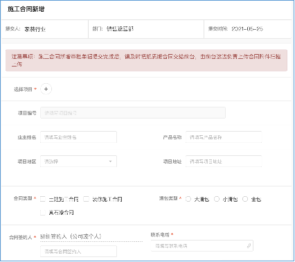This screenshot has width=295, height=262.
Task: Click the 提交人 value 家装行业
Action: pyautogui.click(x=35, y=29)
